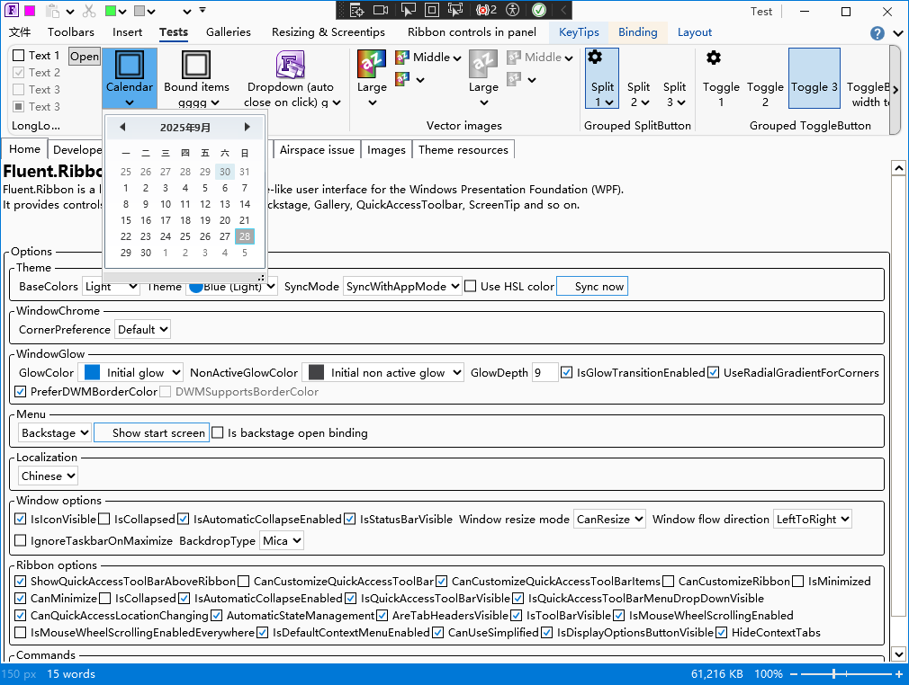This screenshot has height=685, width=909.
Task: Uncheck IsIconVisible in Window options
Action: (21, 520)
